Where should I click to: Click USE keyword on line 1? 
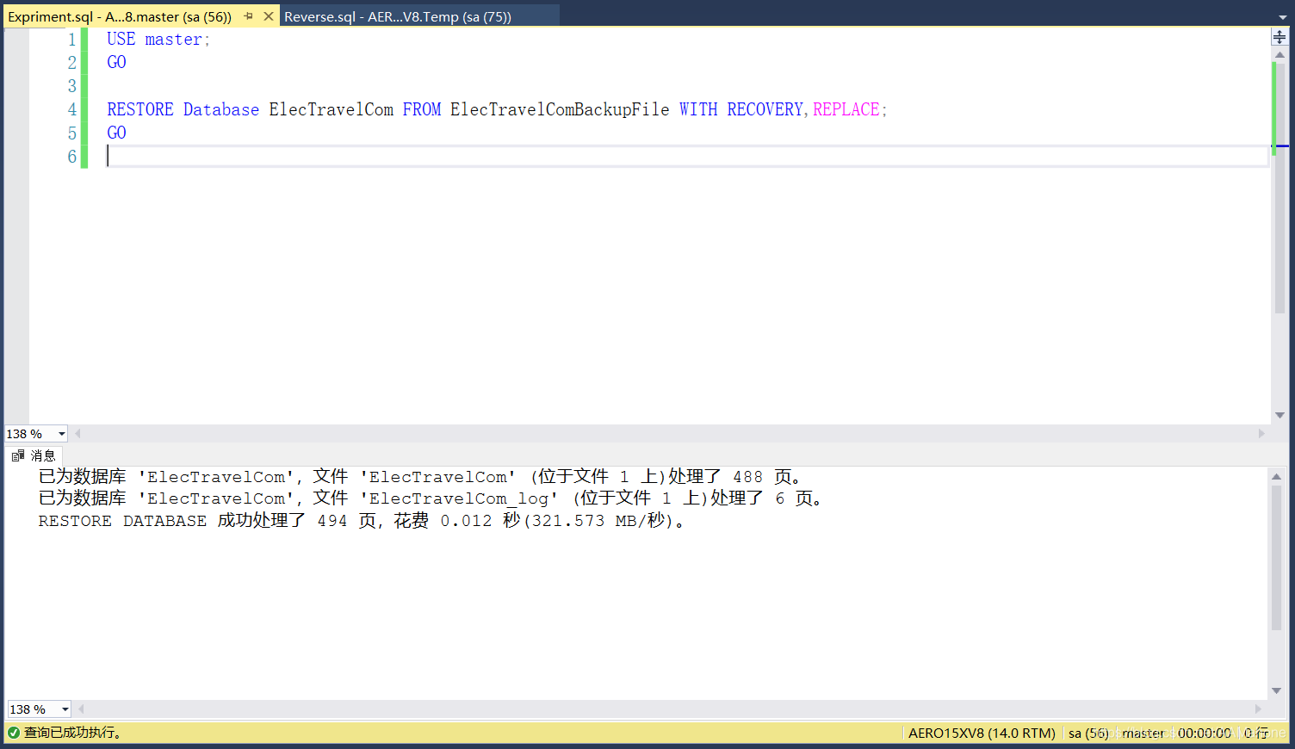pos(121,39)
